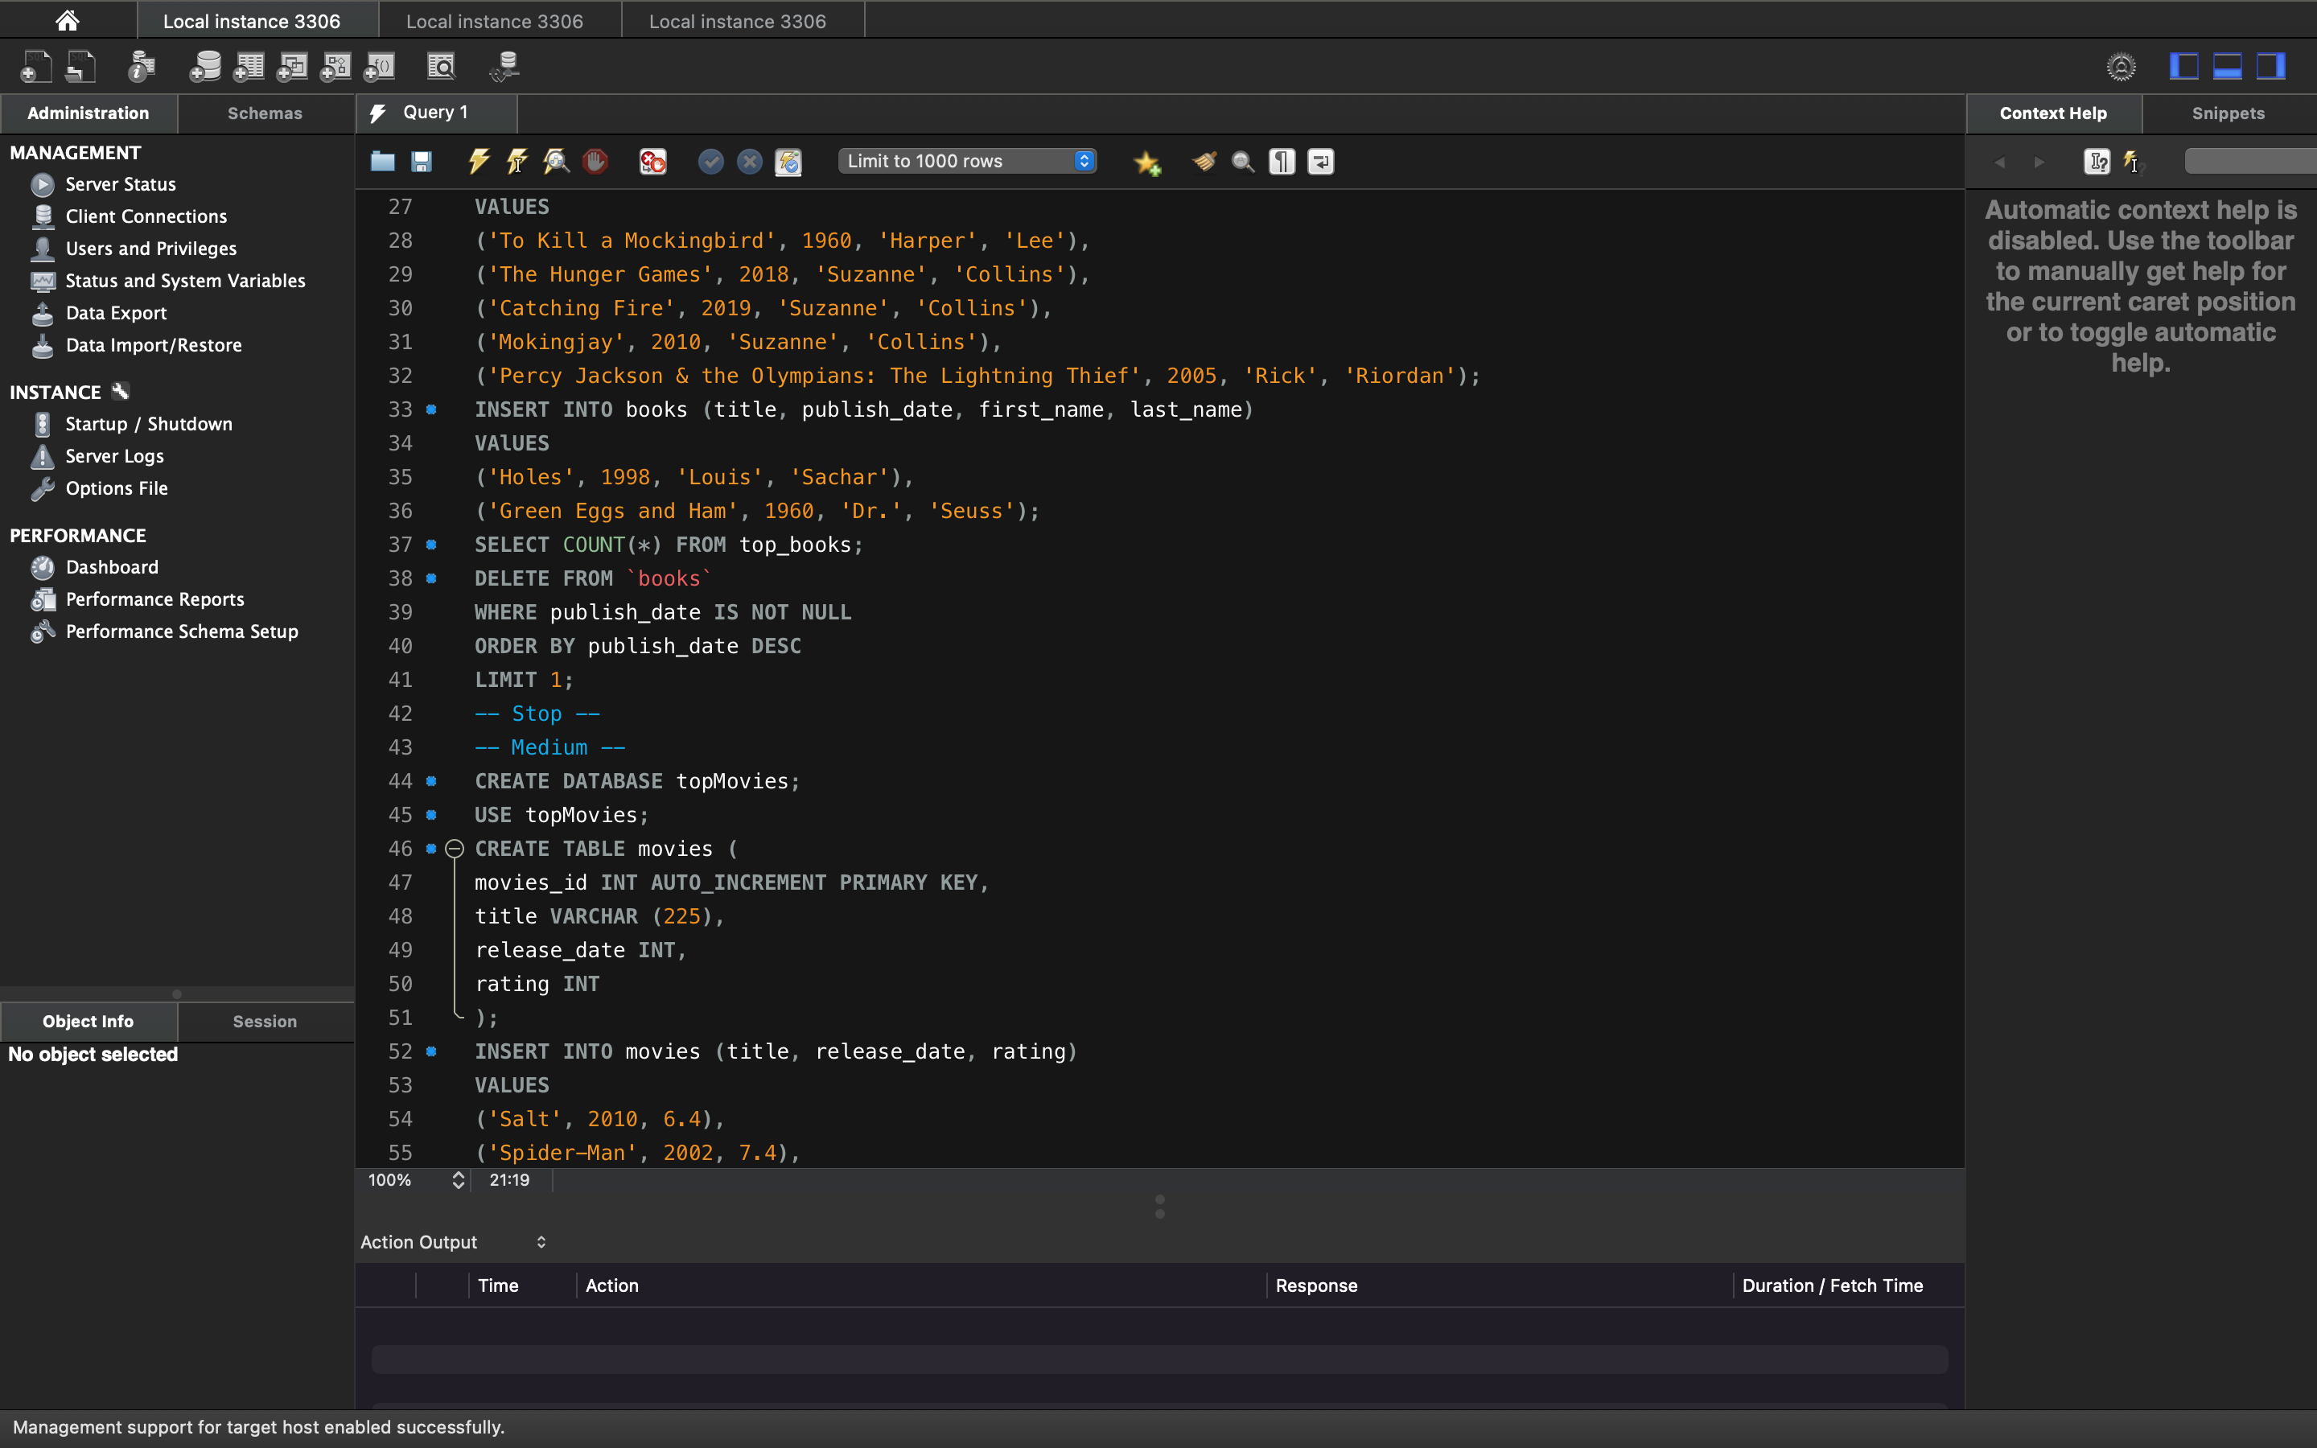Switch to the Schemas tab
Screen dimensions: 2317x1448
point(265,113)
